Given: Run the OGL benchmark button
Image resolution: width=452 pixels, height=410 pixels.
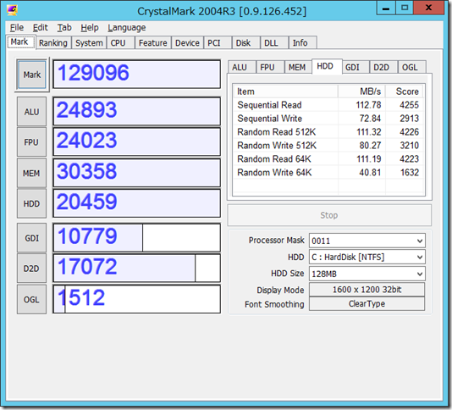Looking at the screenshot, I should 31,300.
